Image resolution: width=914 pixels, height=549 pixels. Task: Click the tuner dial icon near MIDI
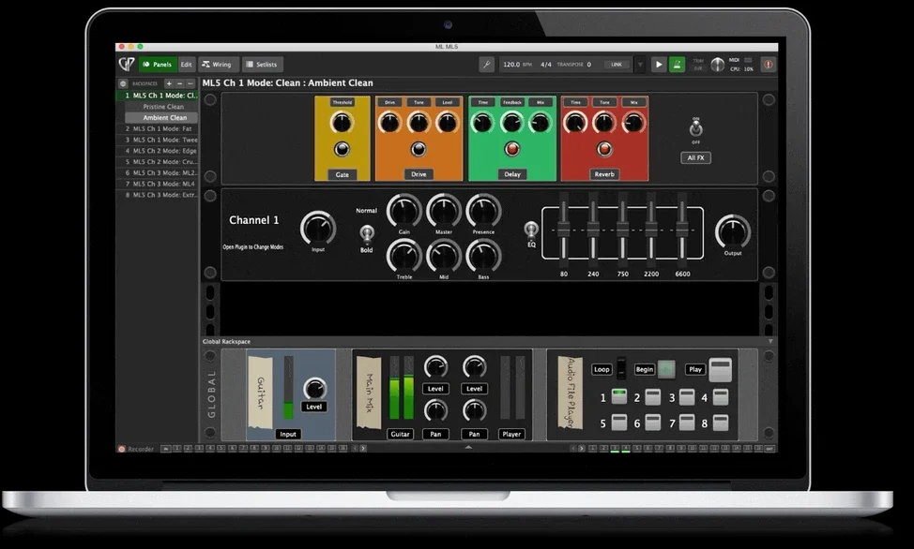[718, 65]
